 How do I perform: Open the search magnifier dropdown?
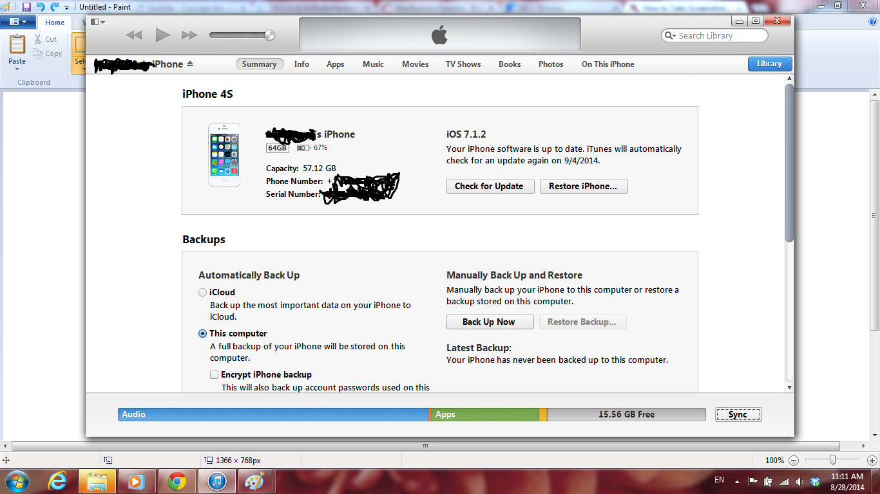point(670,36)
